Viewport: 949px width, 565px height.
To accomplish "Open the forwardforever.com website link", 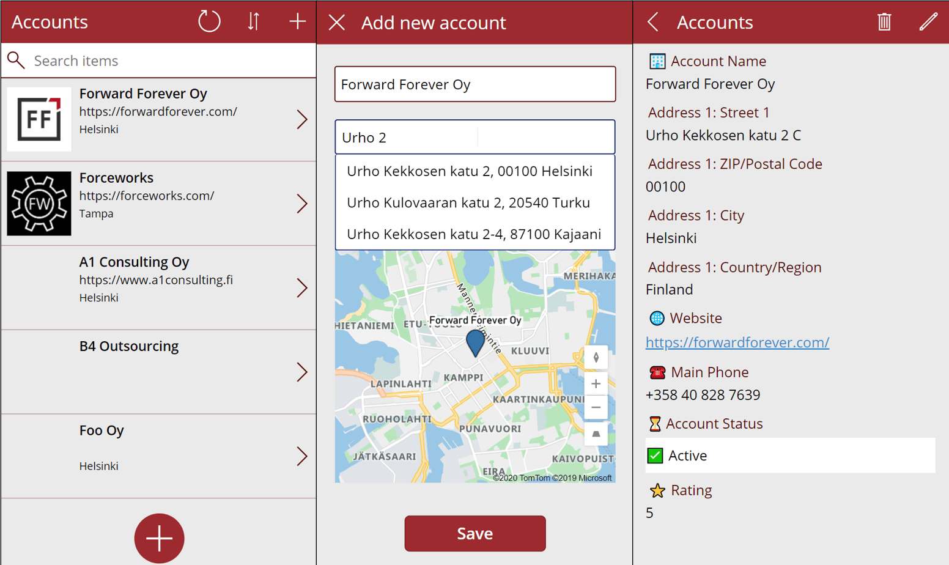I will click(737, 342).
